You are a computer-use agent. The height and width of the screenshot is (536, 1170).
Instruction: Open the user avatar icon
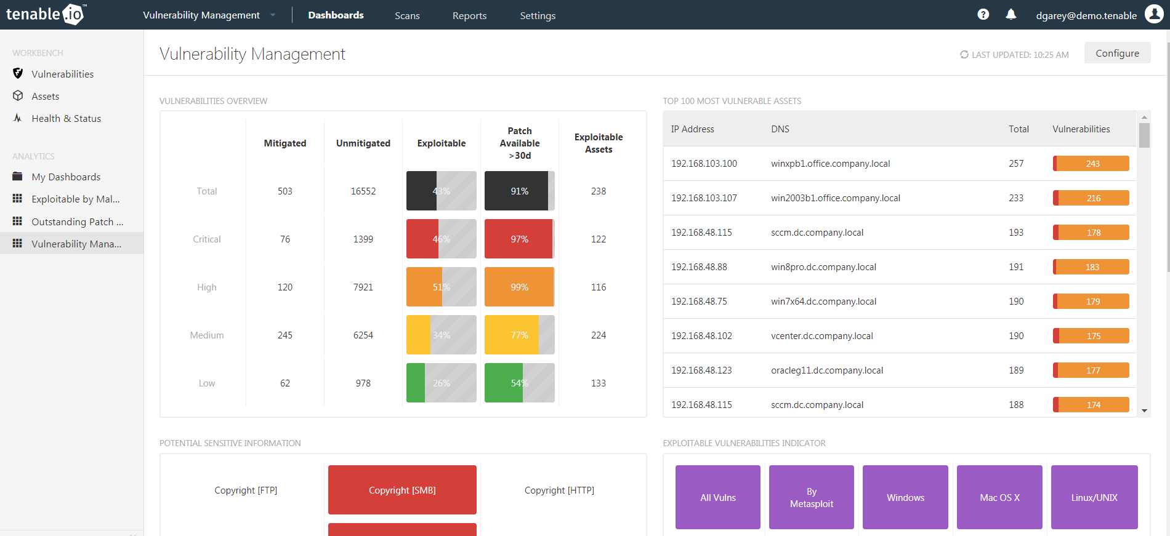tap(1154, 14)
